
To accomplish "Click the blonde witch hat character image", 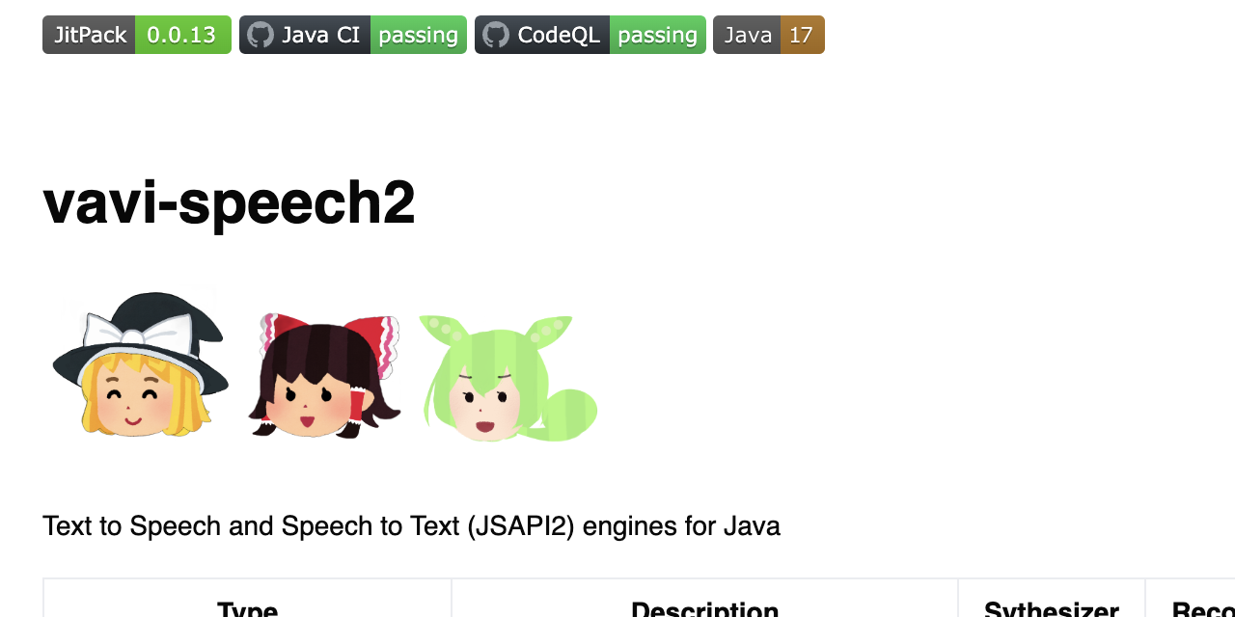I will click(x=141, y=363).
